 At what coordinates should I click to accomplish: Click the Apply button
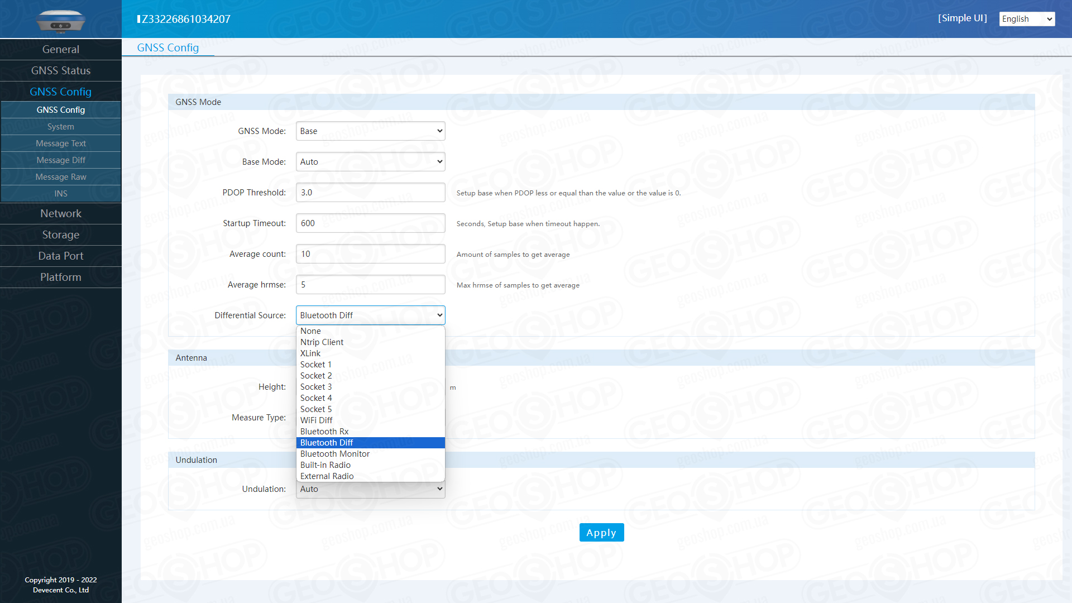coord(601,533)
